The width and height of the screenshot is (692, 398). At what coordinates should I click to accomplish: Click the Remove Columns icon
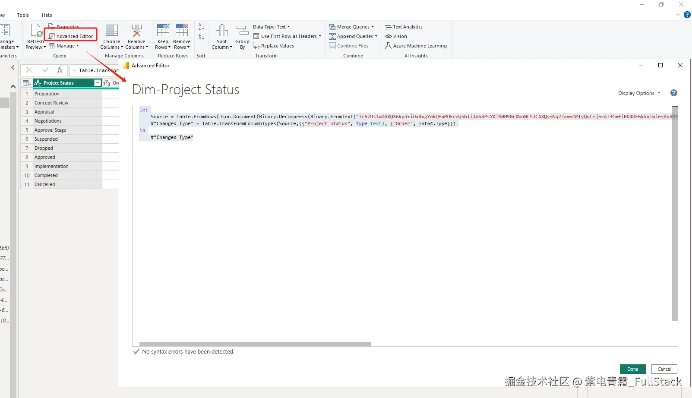136,31
